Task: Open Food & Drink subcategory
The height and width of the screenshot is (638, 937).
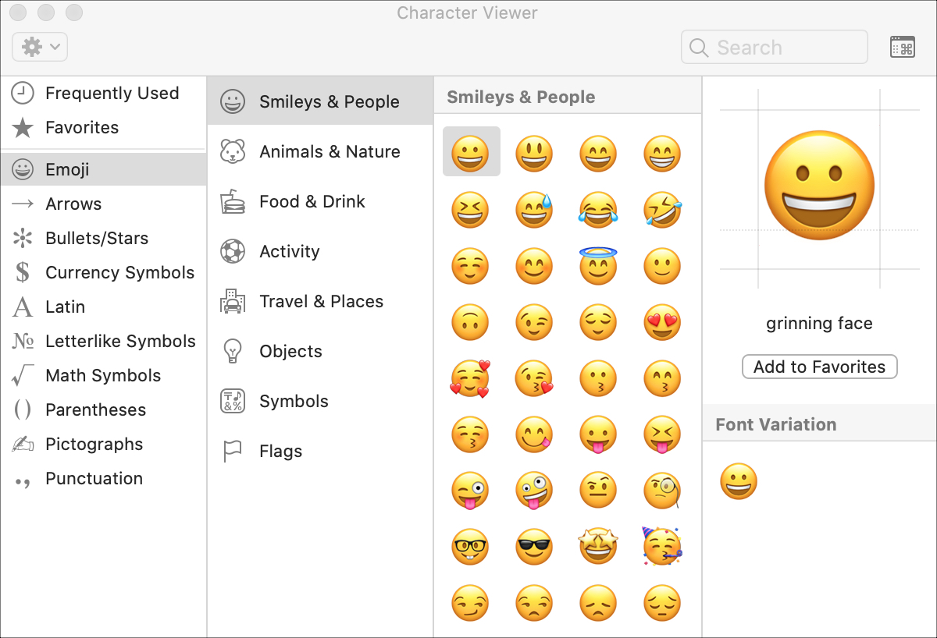Action: coord(320,201)
